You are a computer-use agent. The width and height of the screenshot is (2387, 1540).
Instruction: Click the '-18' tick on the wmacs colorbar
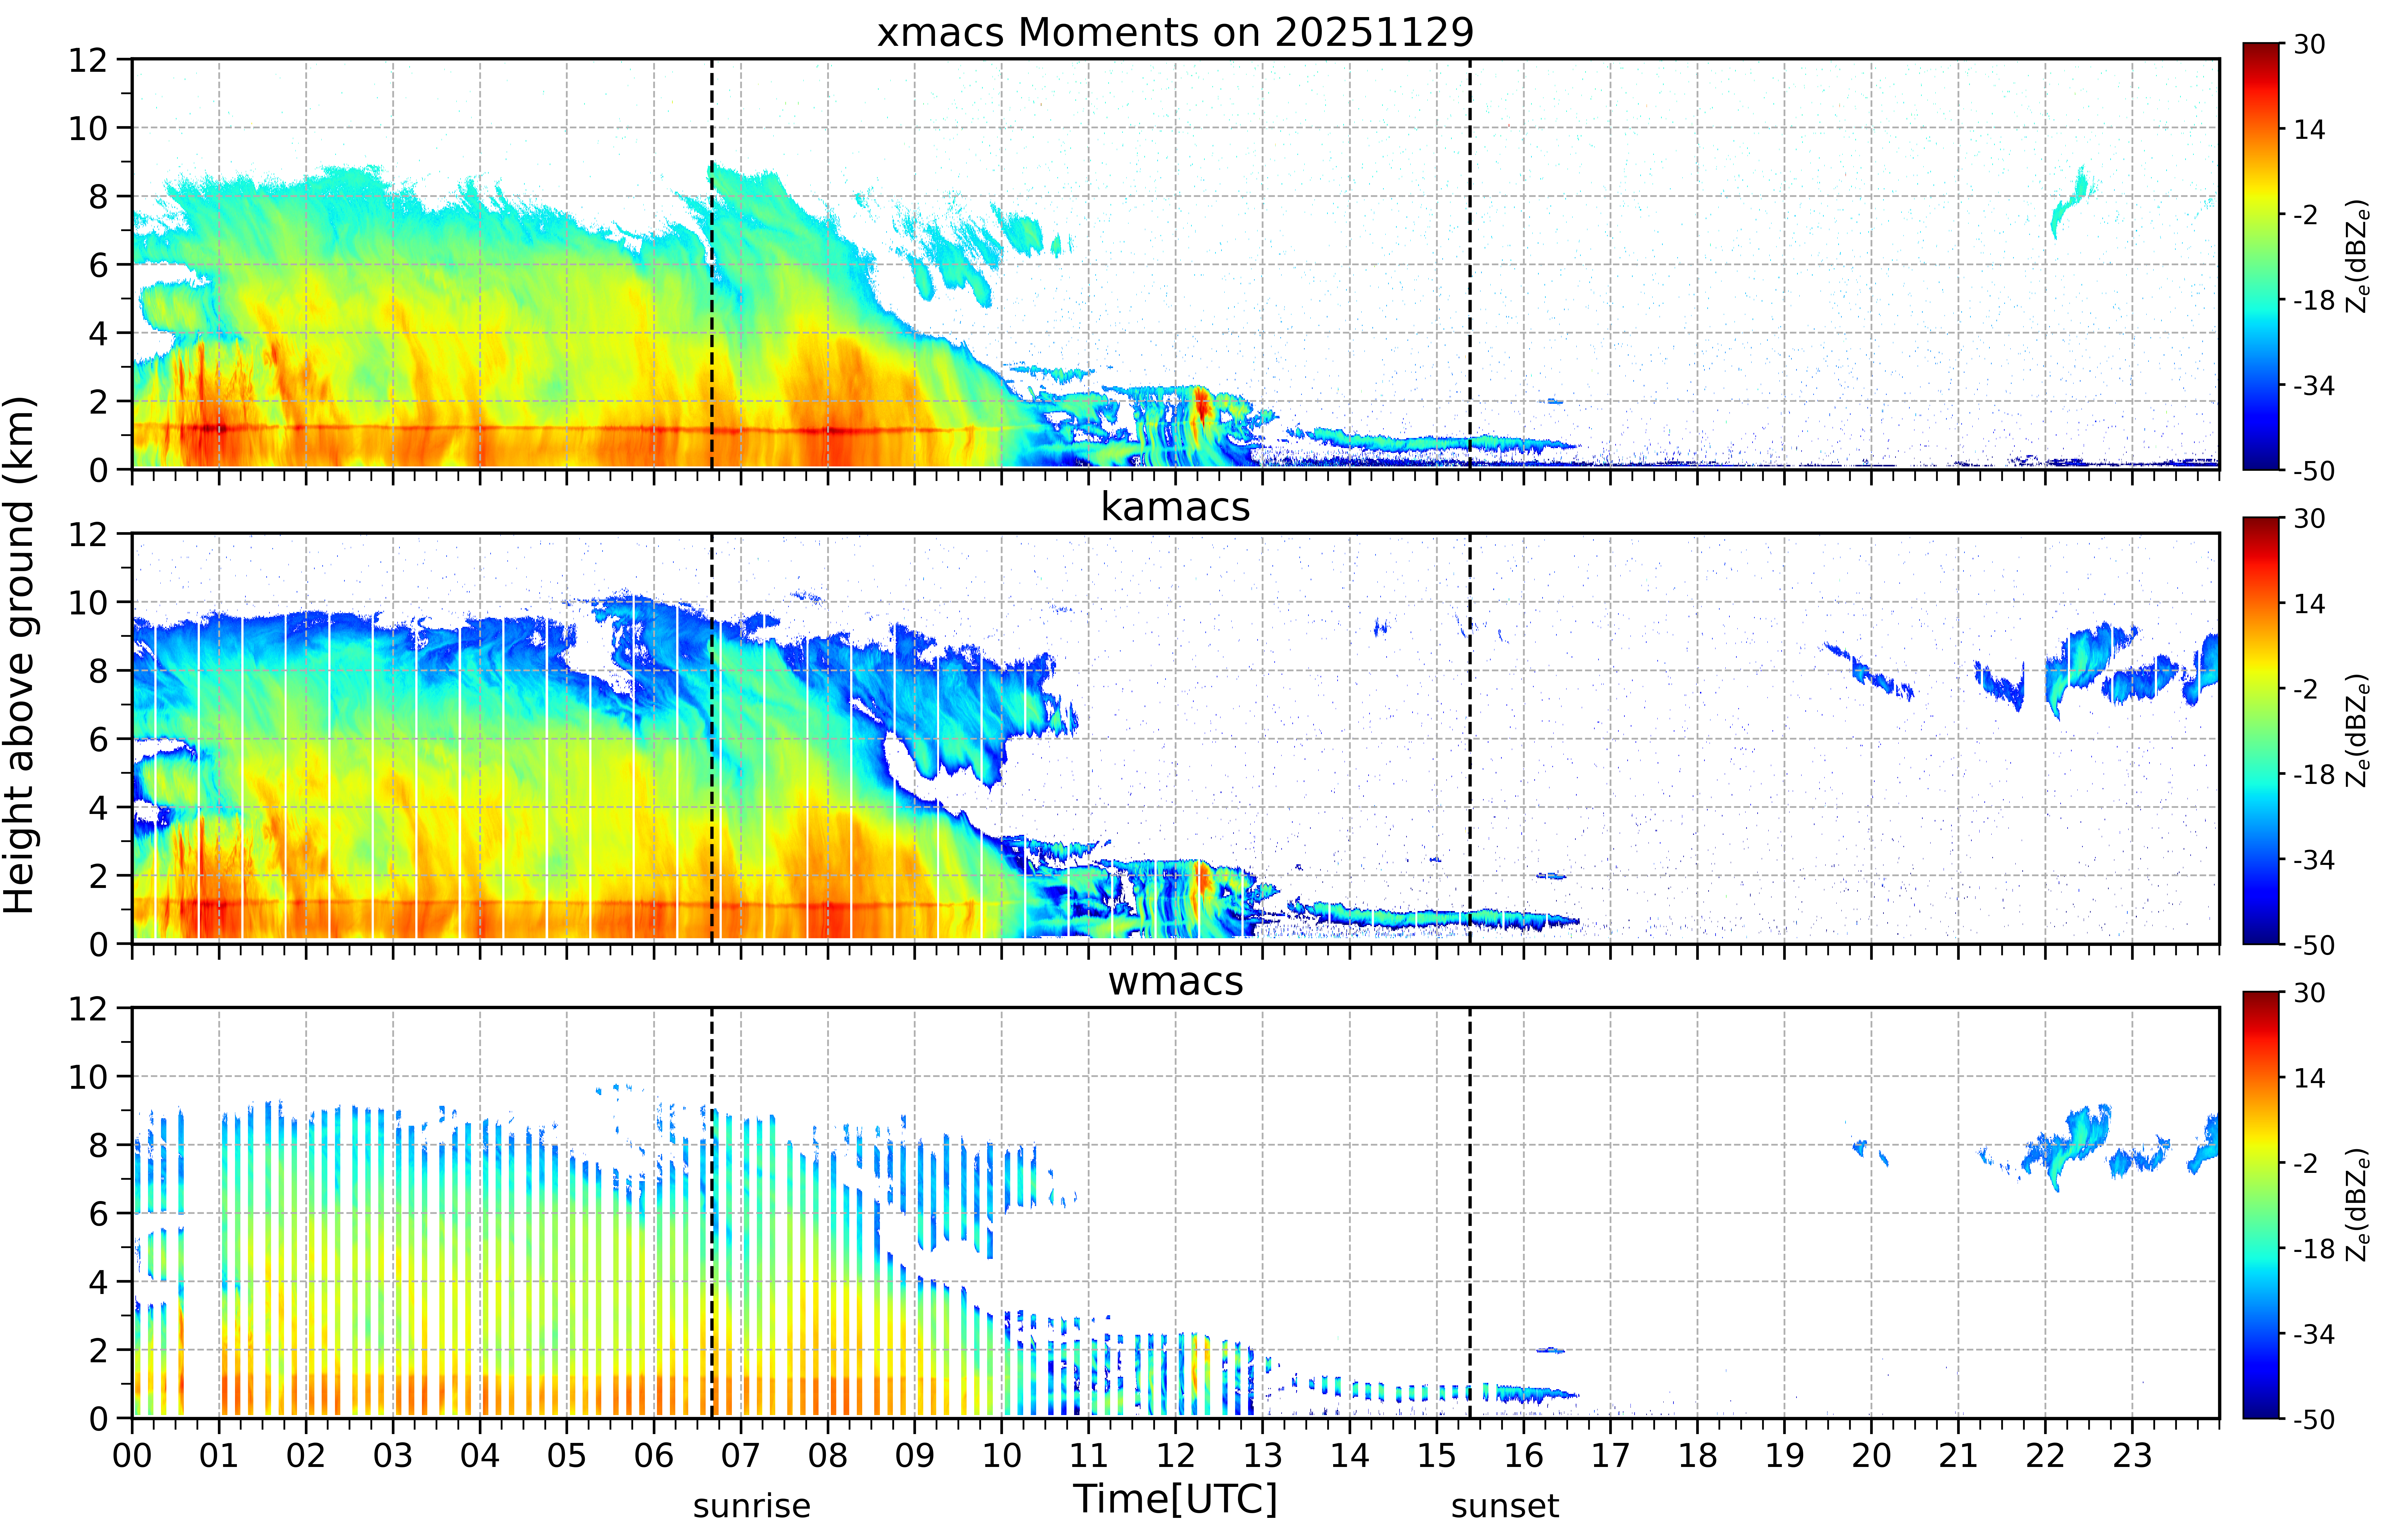point(2314,1249)
